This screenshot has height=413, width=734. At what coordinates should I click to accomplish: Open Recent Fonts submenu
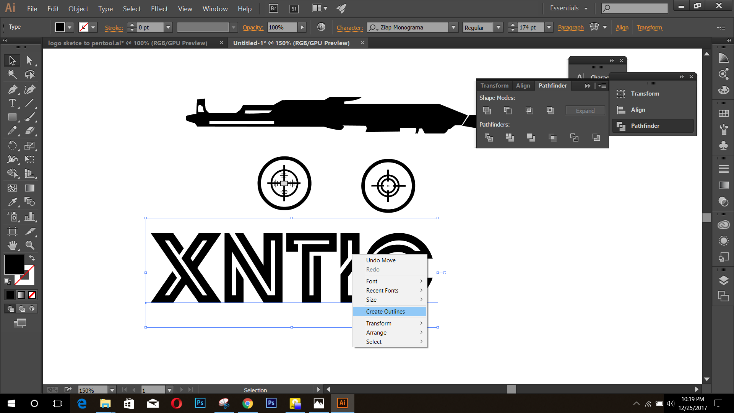390,290
